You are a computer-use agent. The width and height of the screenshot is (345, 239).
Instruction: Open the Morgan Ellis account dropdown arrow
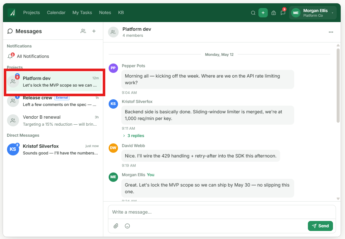pos(332,13)
